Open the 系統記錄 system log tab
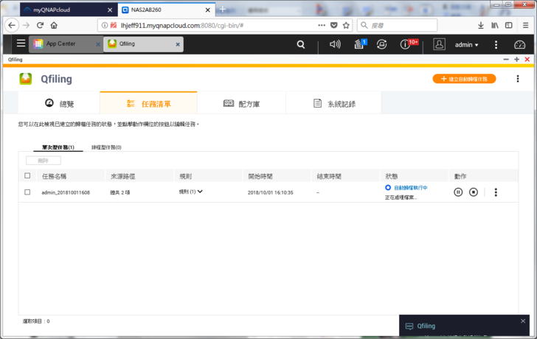Screen dimensions: 537x339 (334, 104)
